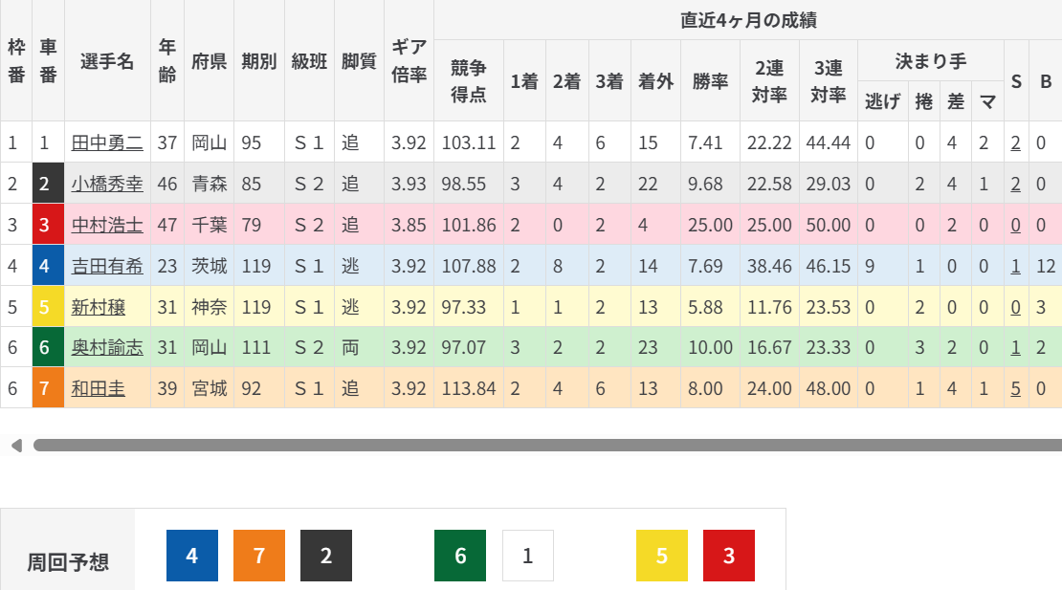Open rider 田中勇二 profile link
The image size is (1062, 590).
click(x=107, y=143)
